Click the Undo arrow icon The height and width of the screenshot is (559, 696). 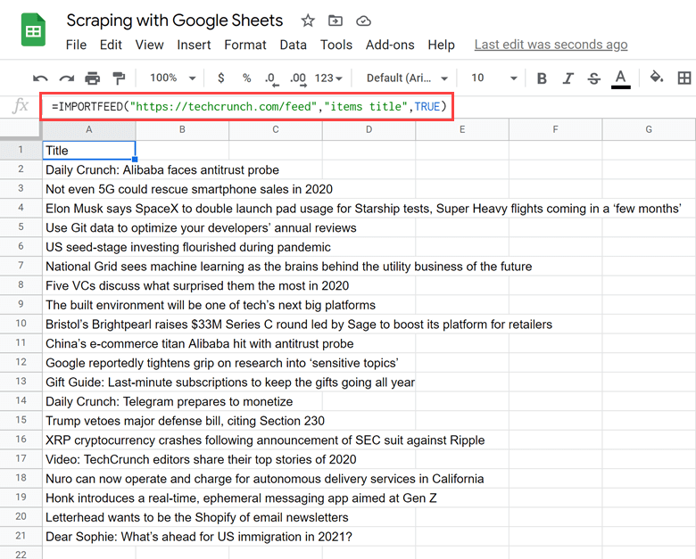tap(40, 78)
